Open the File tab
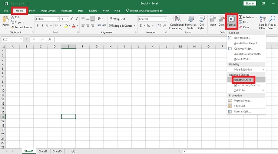This screenshot has width=278, height=154. coord(6,11)
